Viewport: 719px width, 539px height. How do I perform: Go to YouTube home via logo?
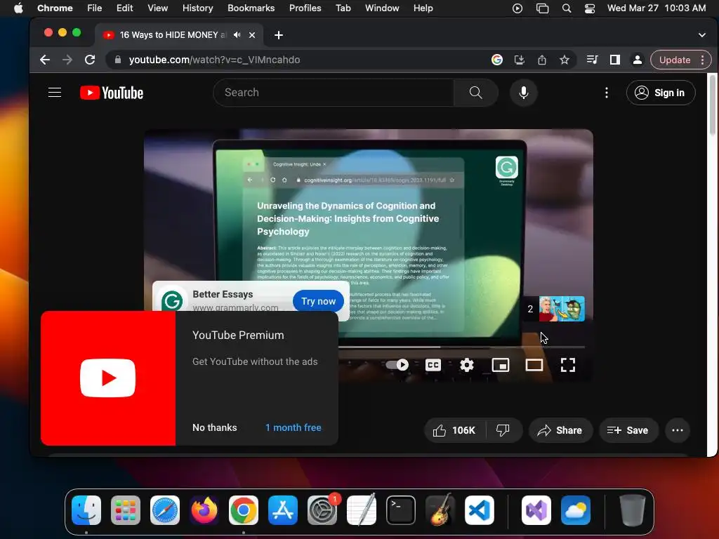coord(112,93)
